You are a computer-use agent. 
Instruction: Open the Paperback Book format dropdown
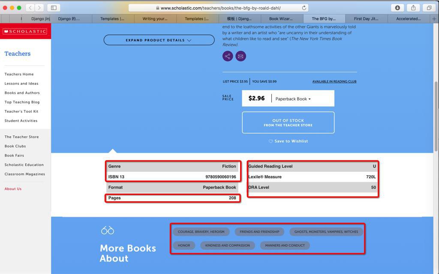tap(293, 99)
